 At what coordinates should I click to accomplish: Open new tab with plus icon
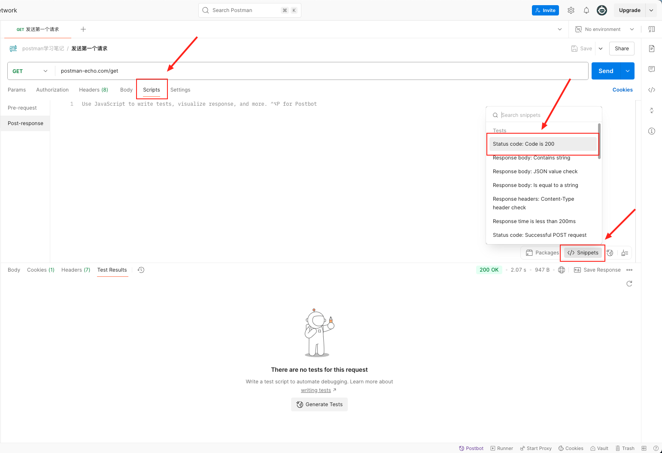click(x=83, y=29)
